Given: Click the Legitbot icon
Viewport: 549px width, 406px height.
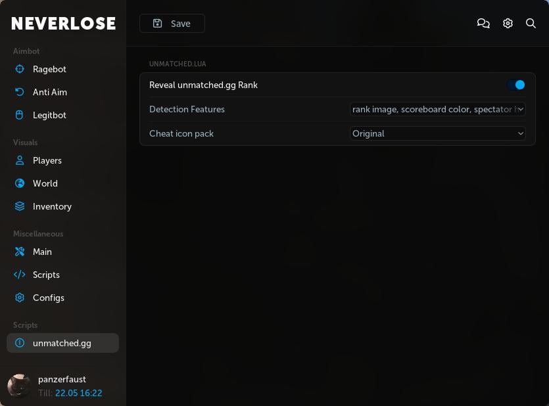Looking at the screenshot, I should tap(20, 115).
